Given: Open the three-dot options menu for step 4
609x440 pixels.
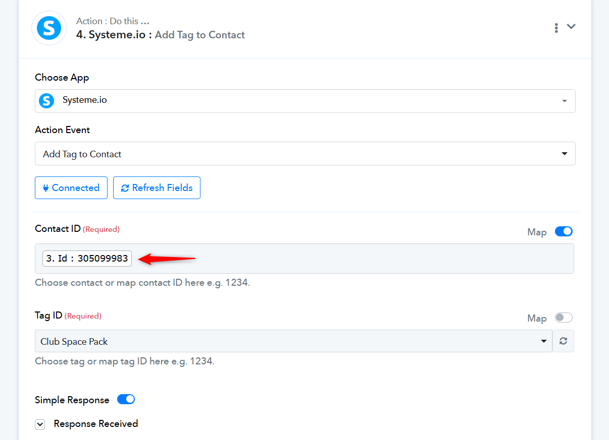Looking at the screenshot, I should 556,28.
